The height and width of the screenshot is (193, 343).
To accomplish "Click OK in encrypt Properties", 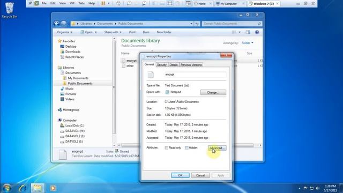I will click(180, 175).
